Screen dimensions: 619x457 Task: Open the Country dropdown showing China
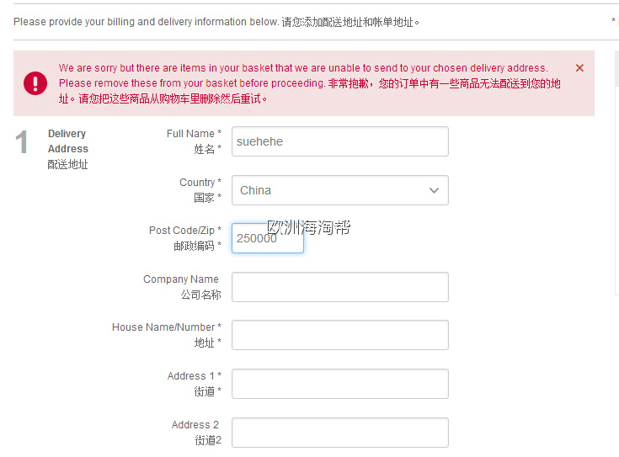[x=339, y=190]
